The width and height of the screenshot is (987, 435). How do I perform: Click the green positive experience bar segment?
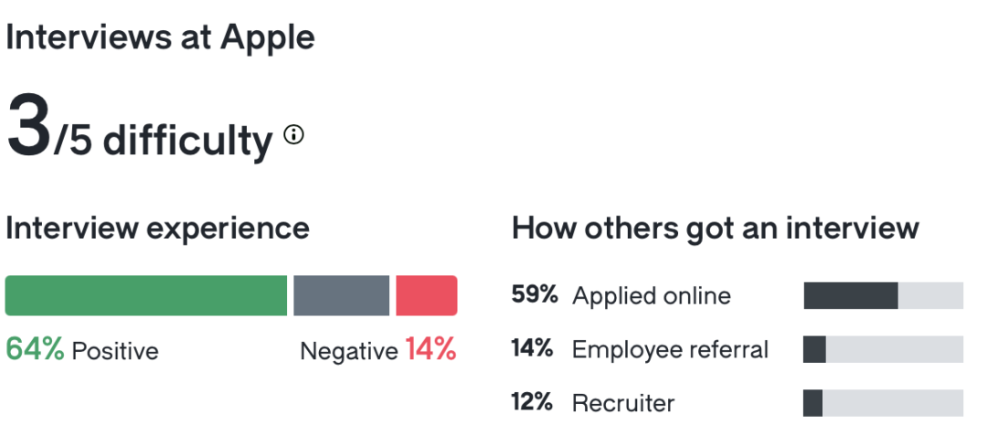(x=146, y=296)
